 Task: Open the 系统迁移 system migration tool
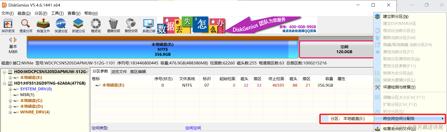point(149,26)
